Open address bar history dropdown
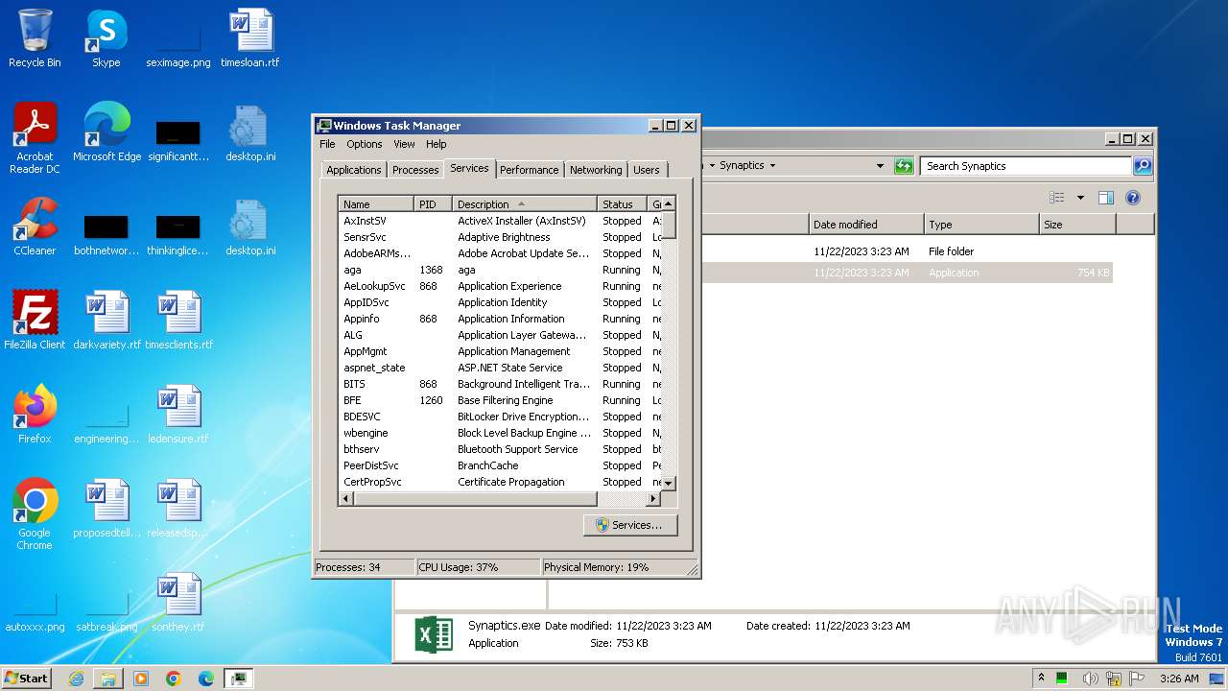Screen dimensions: 1228x691 [x=880, y=166]
